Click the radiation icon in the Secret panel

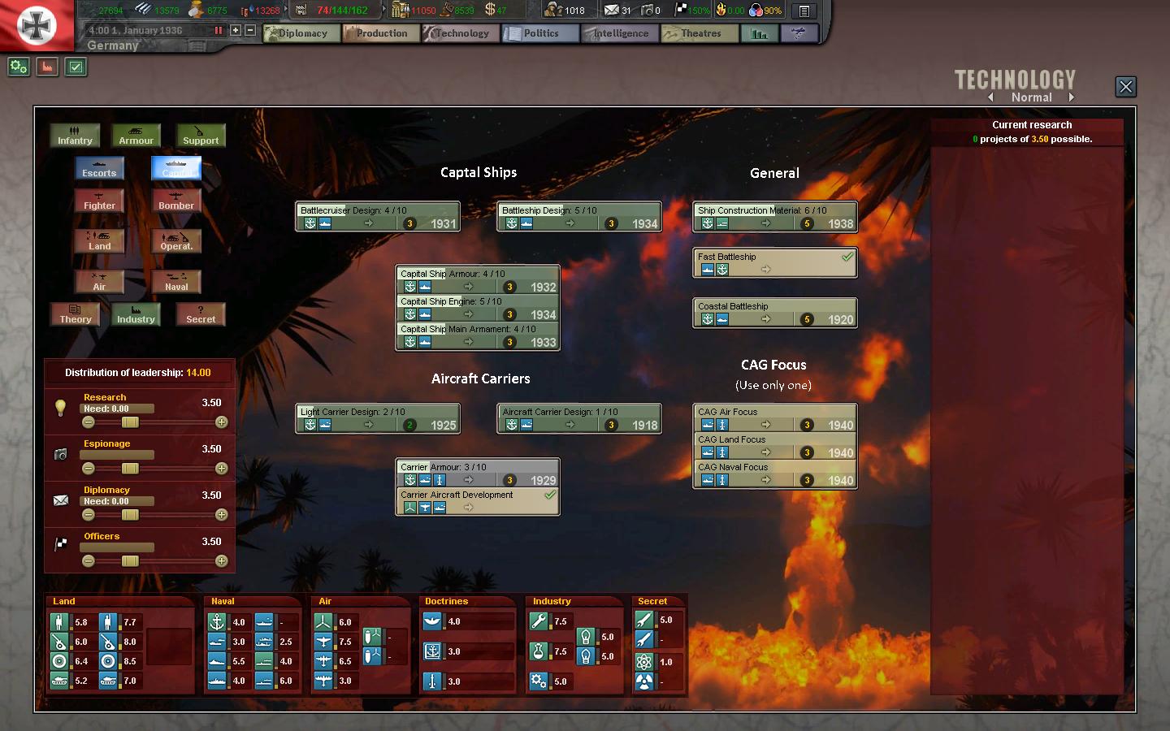point(644,681)
